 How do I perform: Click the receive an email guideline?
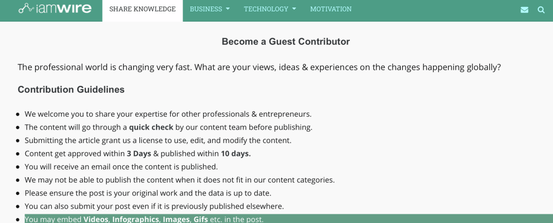[121, 166]
